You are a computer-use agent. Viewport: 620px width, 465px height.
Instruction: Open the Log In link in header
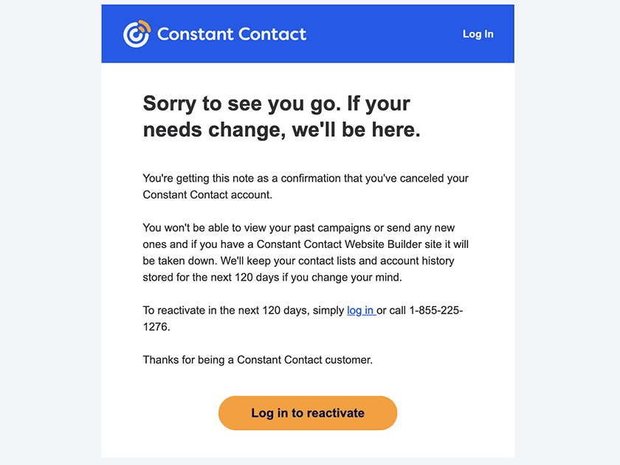click(x=478, y=35)
